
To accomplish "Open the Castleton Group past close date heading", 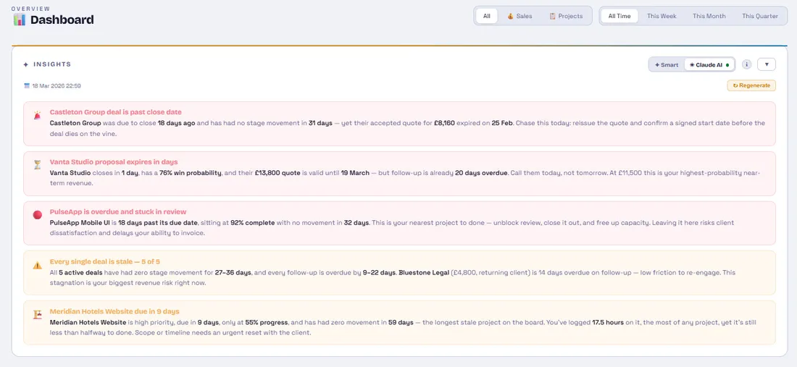I will tap(115, 112).
